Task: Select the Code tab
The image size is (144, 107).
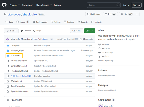Action: coord(9,22)
